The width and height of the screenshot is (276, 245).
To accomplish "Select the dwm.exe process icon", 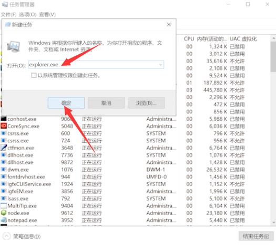I will click(4, 170).
